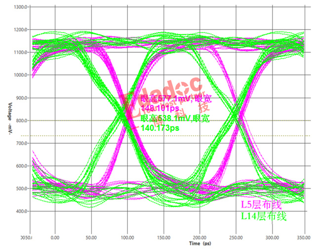
Task: Click the 0.00 time axis tick label
Action: pyautogui.click(x=55, y=238)
